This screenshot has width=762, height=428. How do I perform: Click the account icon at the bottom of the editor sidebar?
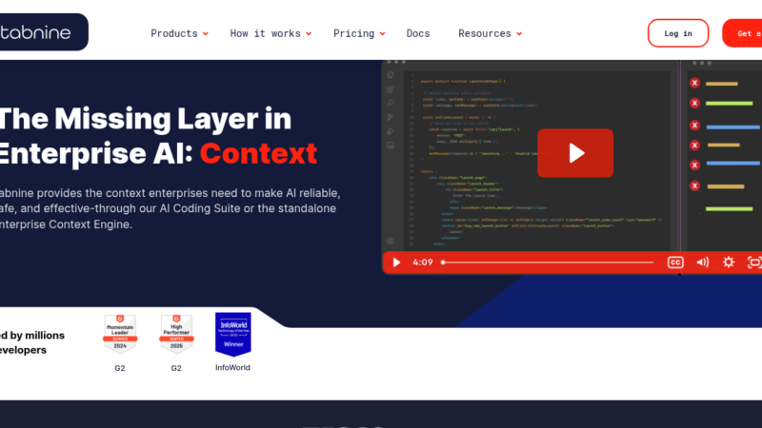(391, 242)
